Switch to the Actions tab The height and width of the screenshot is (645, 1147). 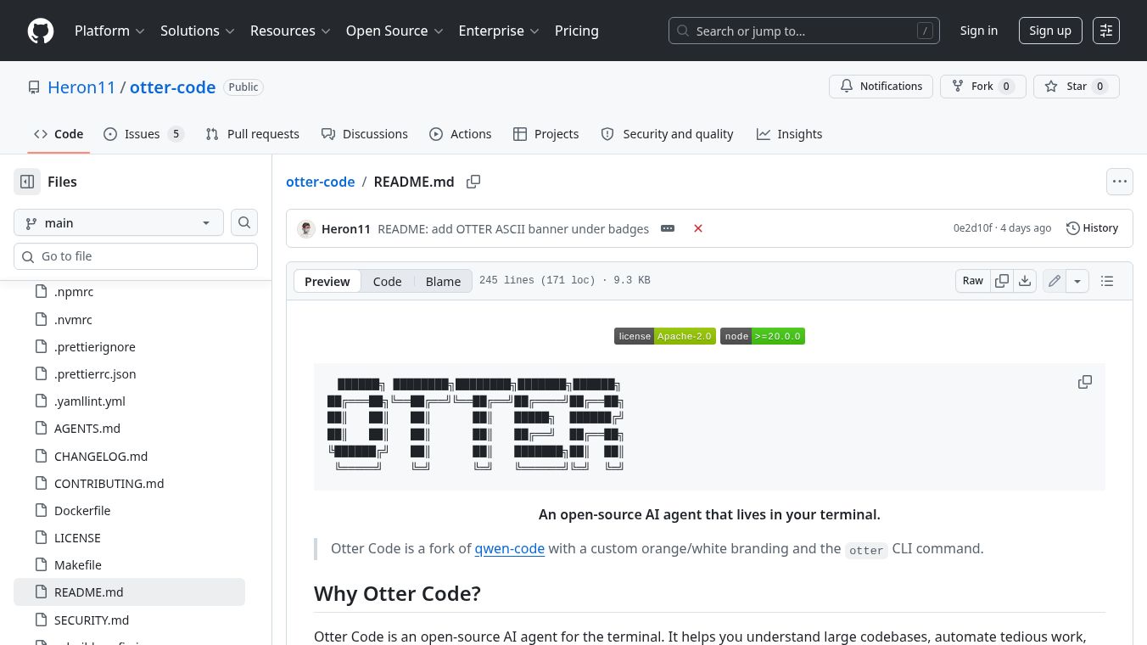(x=461, y=134)
